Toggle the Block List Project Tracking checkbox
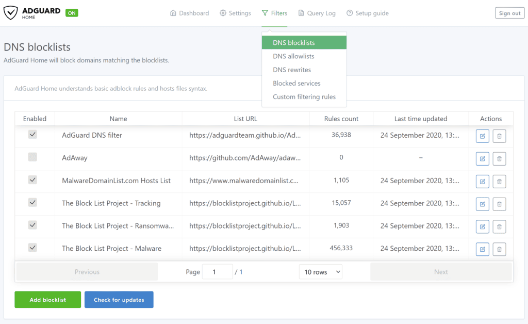This screenshot has height=324, width=528. (x=32, y=202)
